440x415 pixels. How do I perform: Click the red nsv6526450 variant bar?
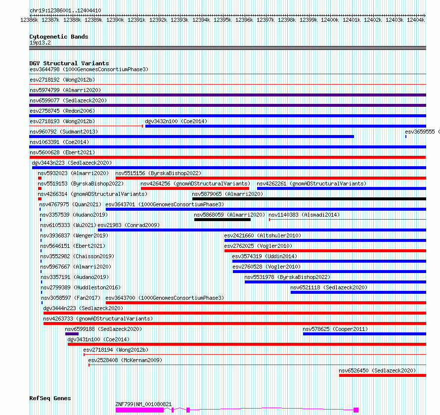[383, 375]
